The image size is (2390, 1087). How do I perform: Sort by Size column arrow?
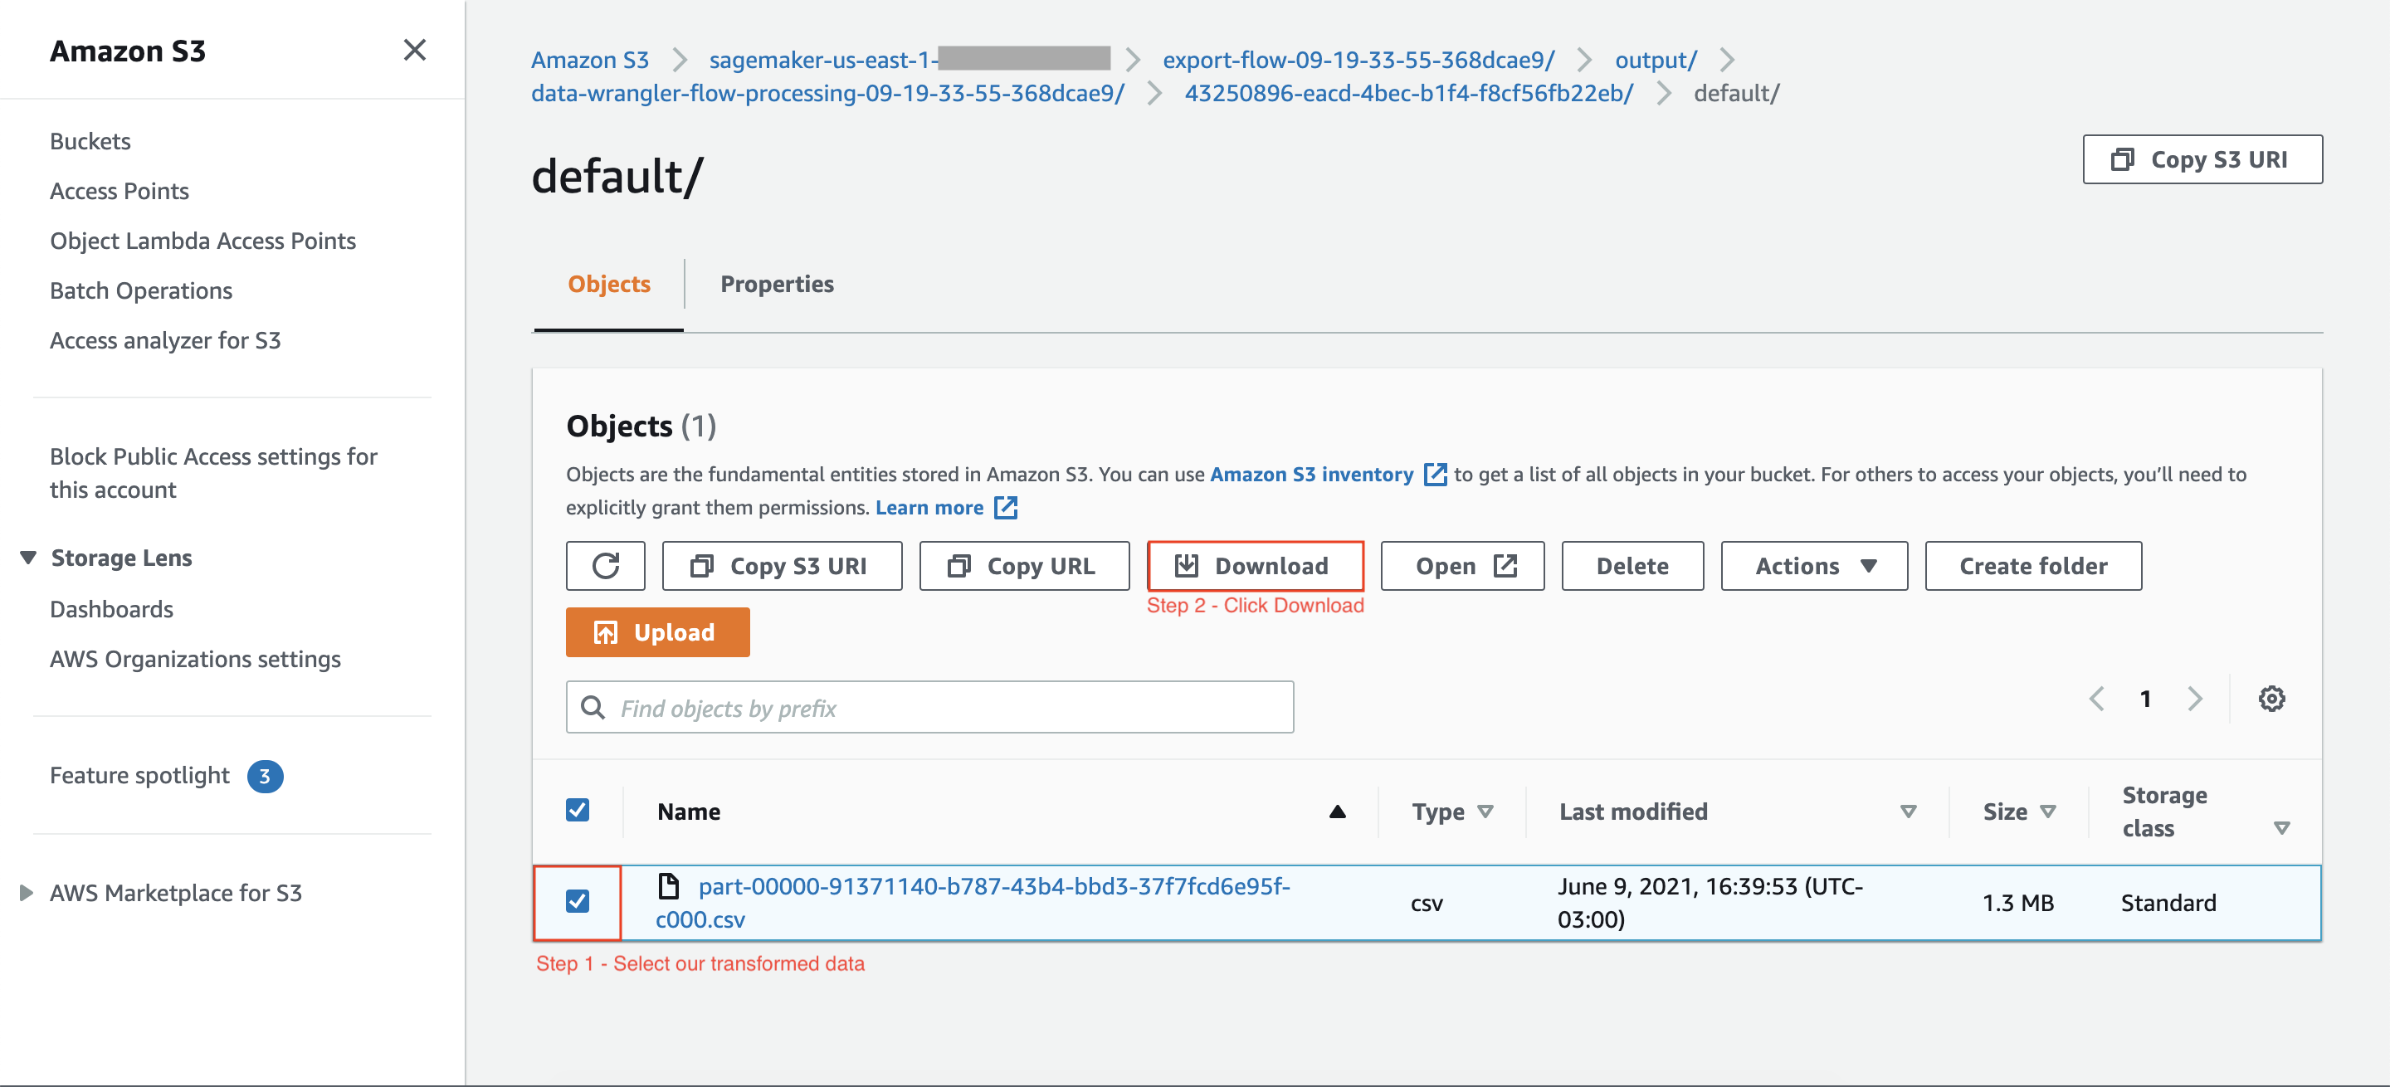click(2047, 812)
